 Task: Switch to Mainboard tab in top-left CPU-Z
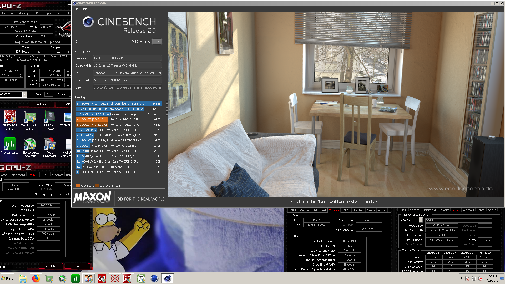[x=9, y=13]
